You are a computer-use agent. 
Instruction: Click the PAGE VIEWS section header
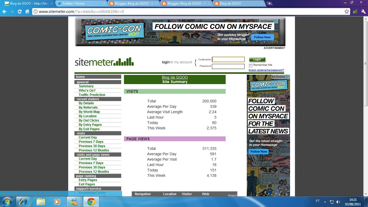click(x=175, y=139)
